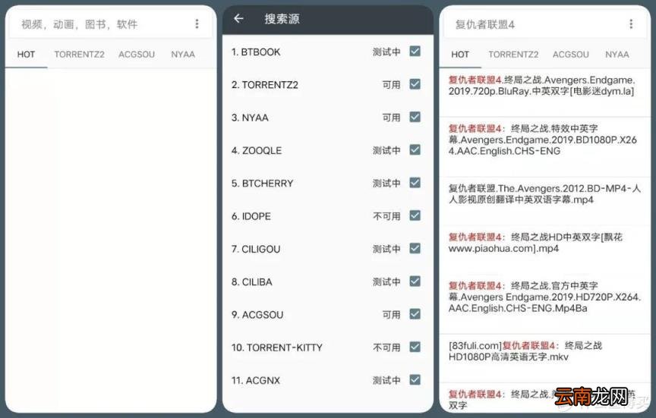Open the www.piaohua.com result
The image size is (656, 418).
tap(544, 248)
